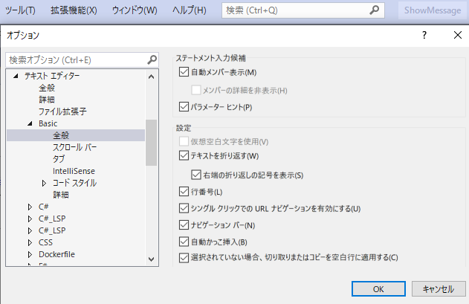
Task: Select the CSS tree item
Action: point(45,242)
